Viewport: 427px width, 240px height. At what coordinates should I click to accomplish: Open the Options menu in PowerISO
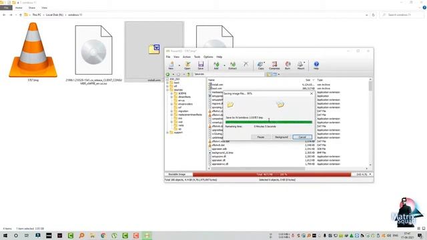tap(208, 57)
